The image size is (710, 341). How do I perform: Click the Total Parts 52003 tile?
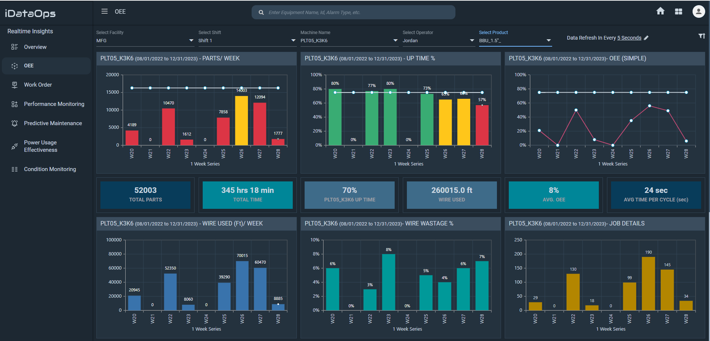coord(145,195)
